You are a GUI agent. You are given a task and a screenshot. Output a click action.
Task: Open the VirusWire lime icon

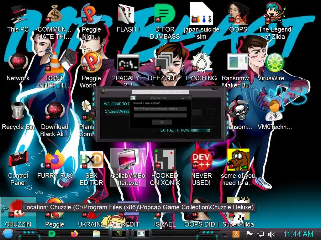[275, 67]
